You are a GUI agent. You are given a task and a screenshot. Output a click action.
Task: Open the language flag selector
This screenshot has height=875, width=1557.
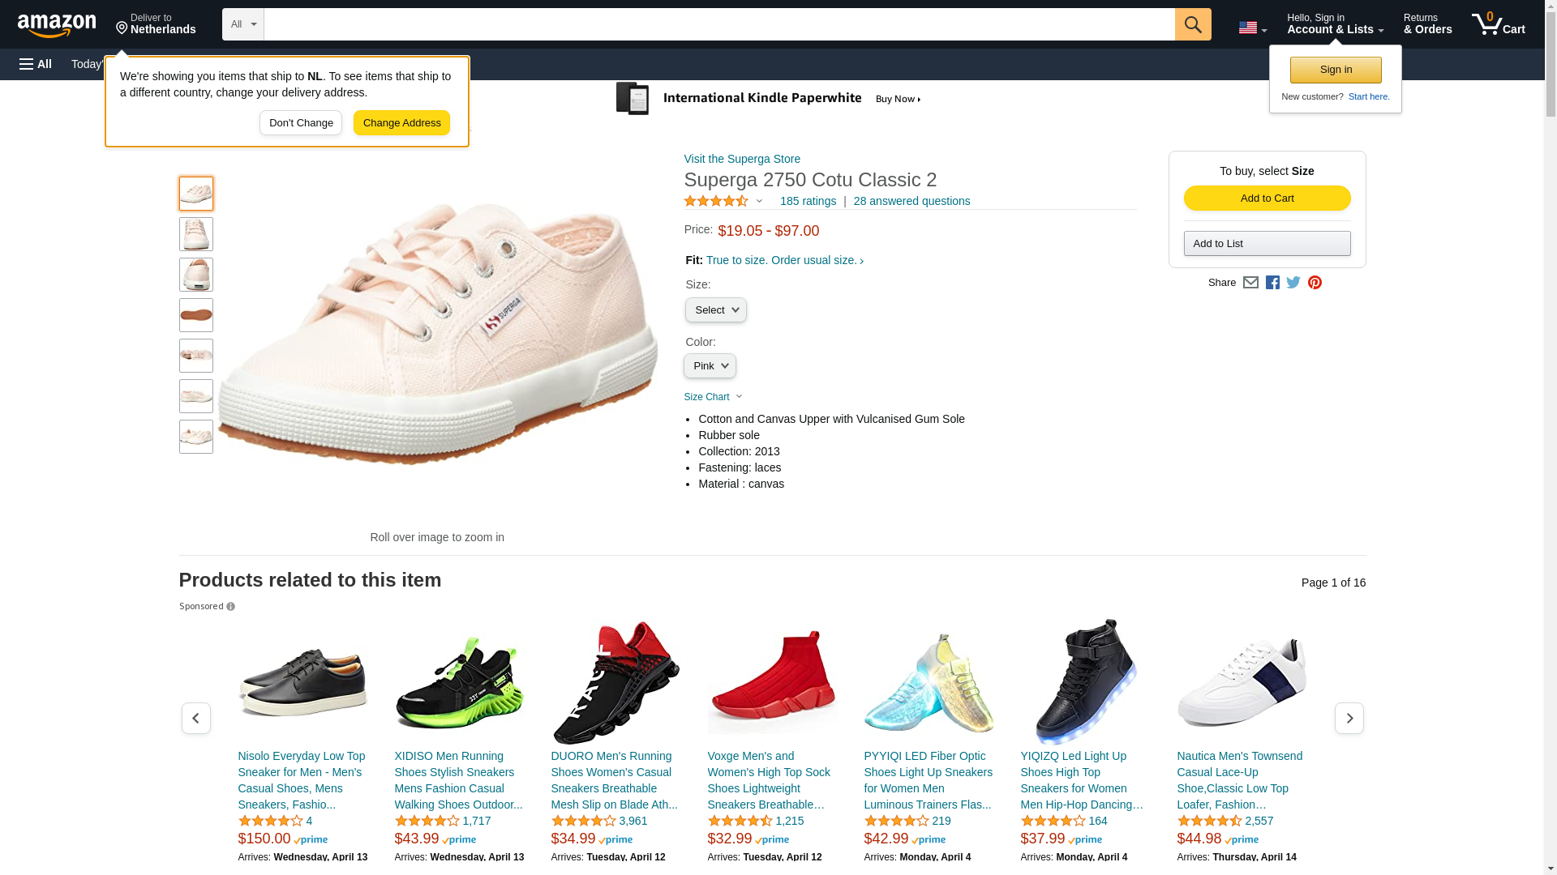click(1253, 28)
